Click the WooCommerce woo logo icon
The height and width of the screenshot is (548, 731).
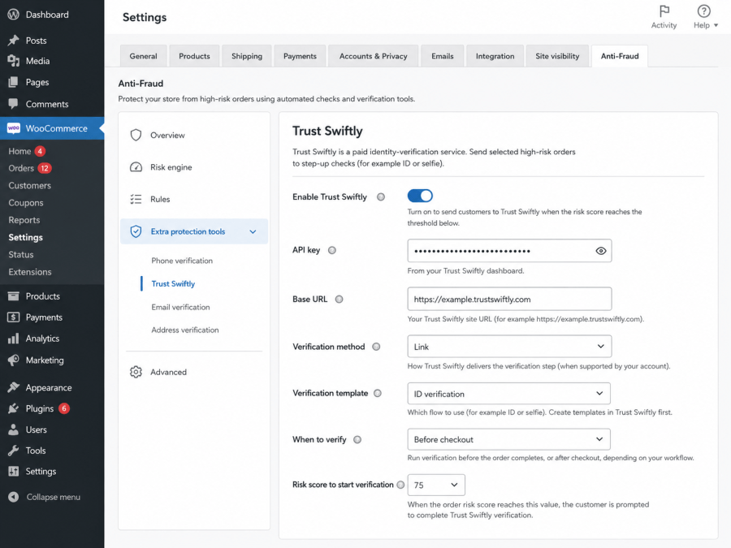tap(14, 128)
